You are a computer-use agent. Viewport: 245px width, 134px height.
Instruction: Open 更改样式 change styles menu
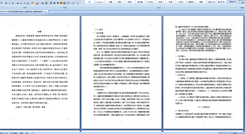(233, 2)
